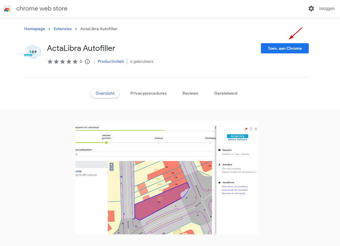The image size is (340, 246).
Task: Close the ActaLibra side panel X
Action: coord(256,129)
